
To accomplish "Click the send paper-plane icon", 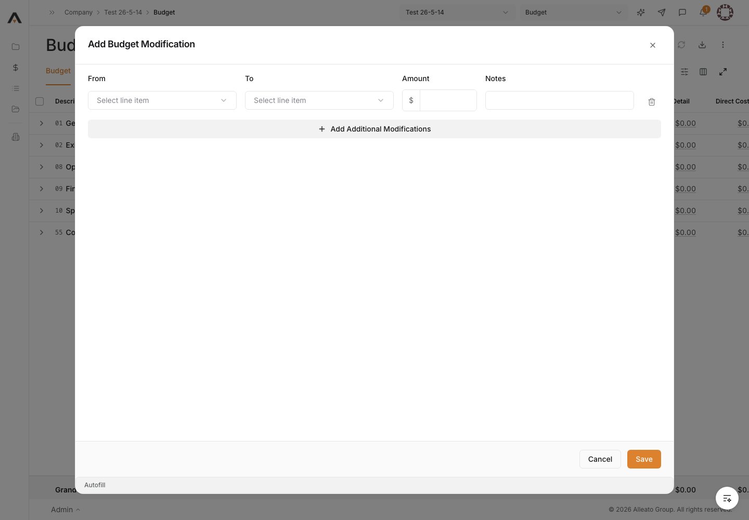I will tap(662, 12).
